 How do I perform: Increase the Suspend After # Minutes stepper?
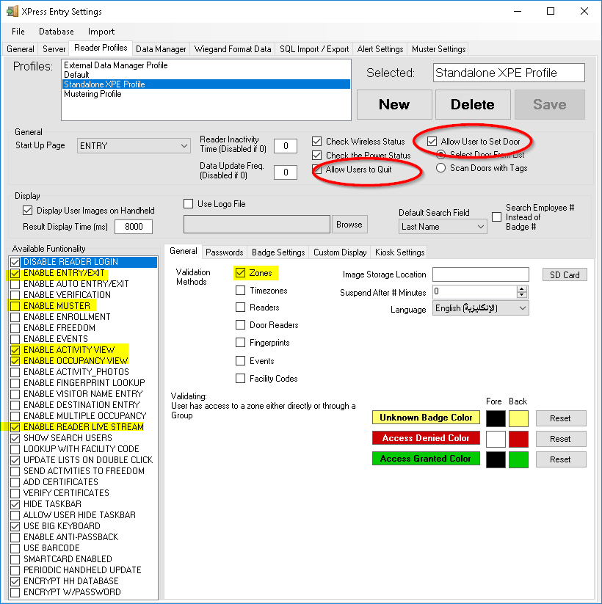[522, 288]
